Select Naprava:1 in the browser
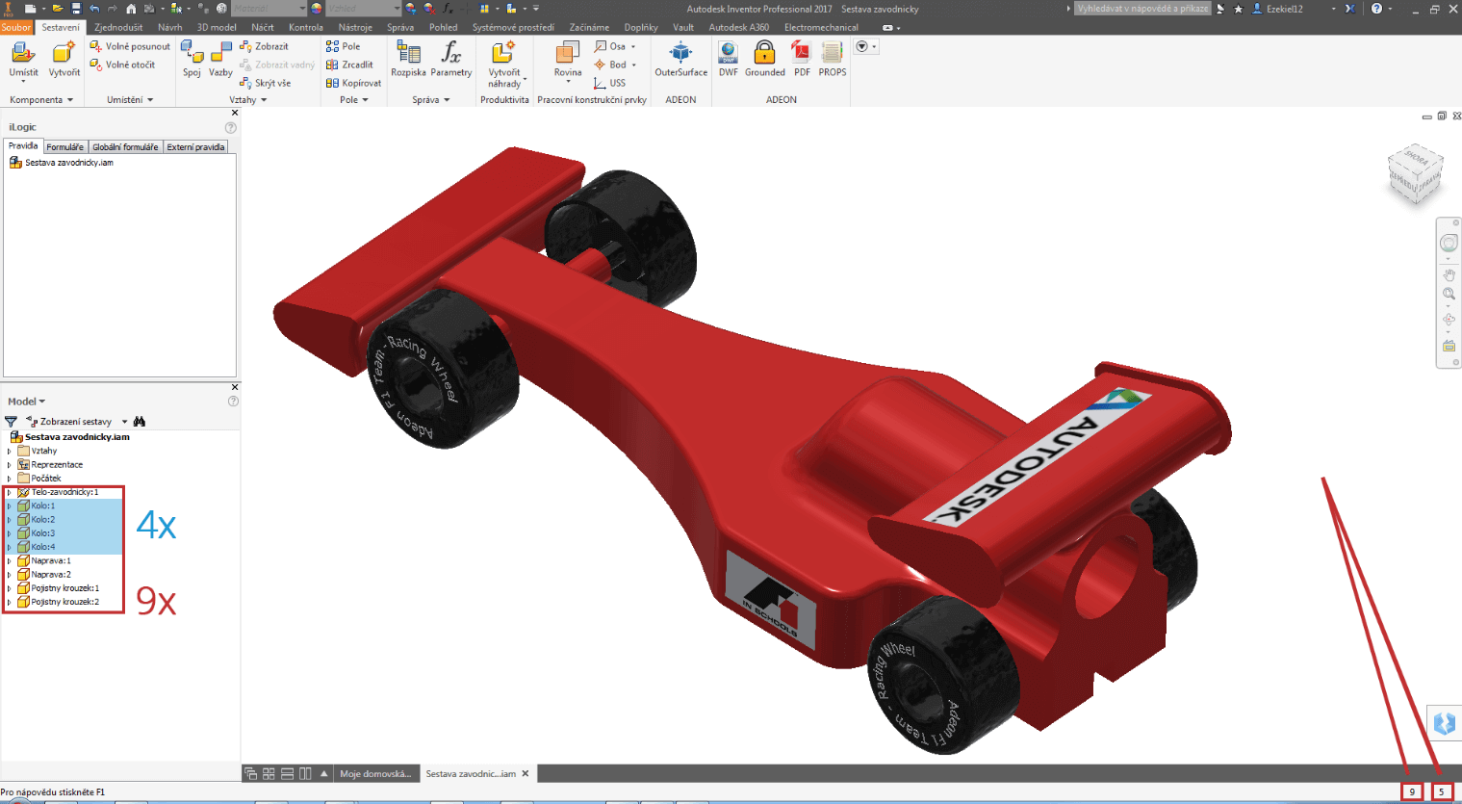This screenshot has width=1462, height=804. 51,560
